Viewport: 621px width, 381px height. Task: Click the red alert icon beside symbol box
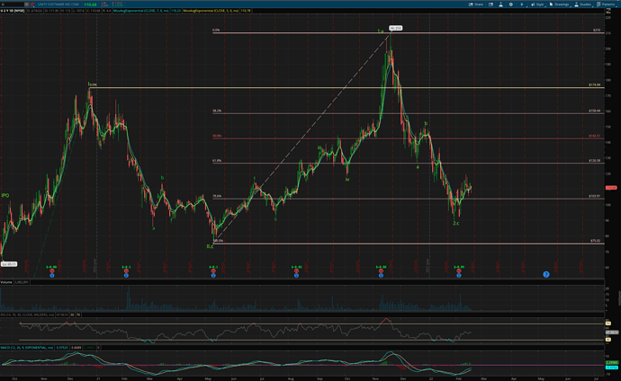[x=32, y=4]
